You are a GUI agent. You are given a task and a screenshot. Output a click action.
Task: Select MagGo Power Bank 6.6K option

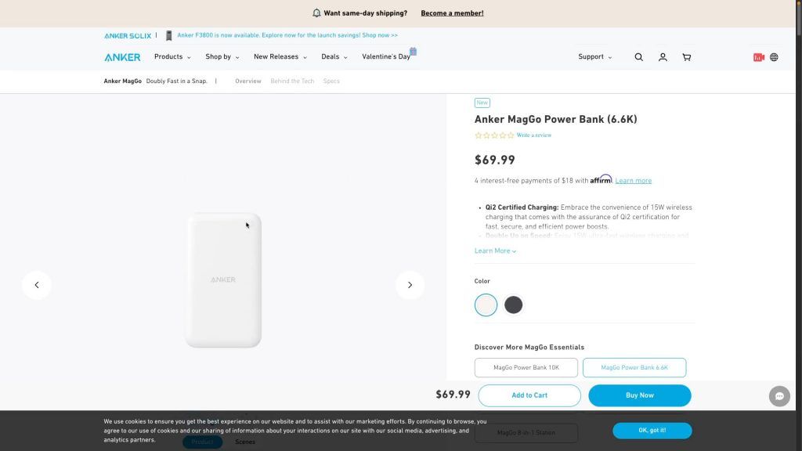634,368
